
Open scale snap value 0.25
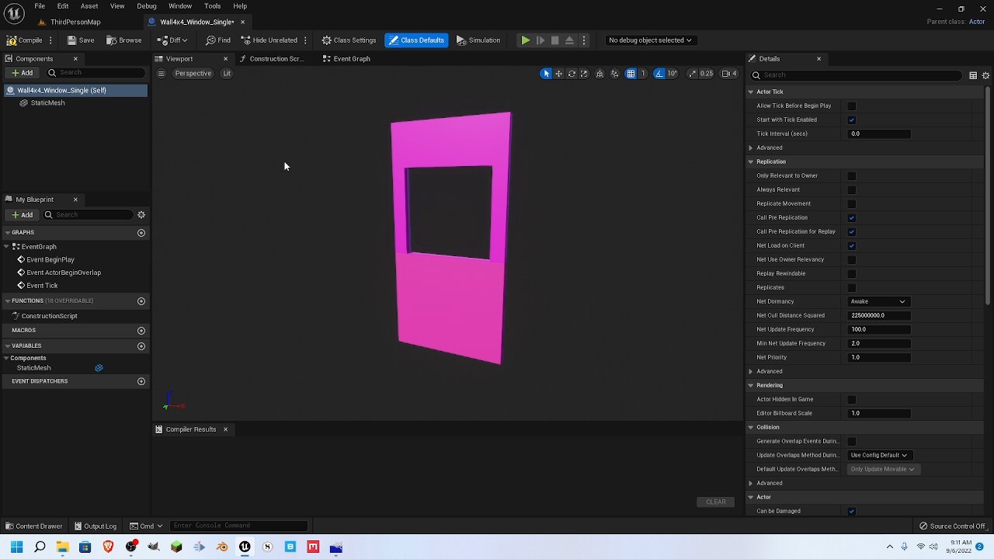[x=707, y=74]
